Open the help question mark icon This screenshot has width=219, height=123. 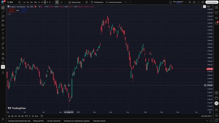pyautogui.click(x=216, y=120)
